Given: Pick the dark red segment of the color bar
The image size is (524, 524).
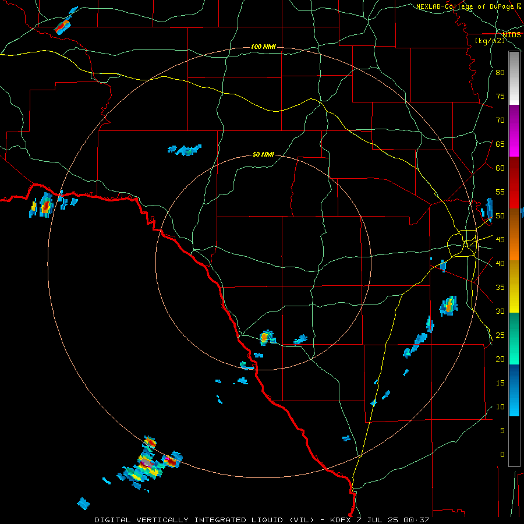Looking at the screenshot, I should [514, 183].
